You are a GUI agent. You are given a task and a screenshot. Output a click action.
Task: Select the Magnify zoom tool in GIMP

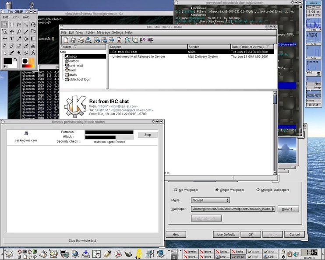coord(19,32)
